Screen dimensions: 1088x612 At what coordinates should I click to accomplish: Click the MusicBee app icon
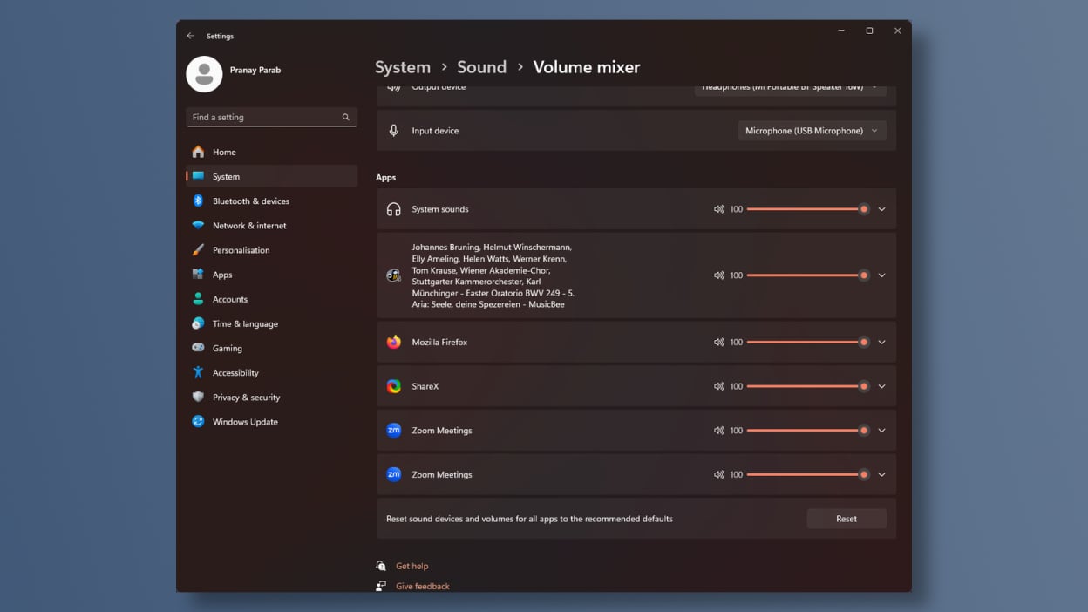click(394, 275)
